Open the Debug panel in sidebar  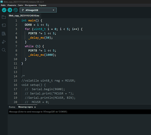4,42
